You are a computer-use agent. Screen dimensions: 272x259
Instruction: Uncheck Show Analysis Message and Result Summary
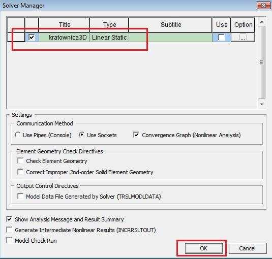click(x=9, y=219)
